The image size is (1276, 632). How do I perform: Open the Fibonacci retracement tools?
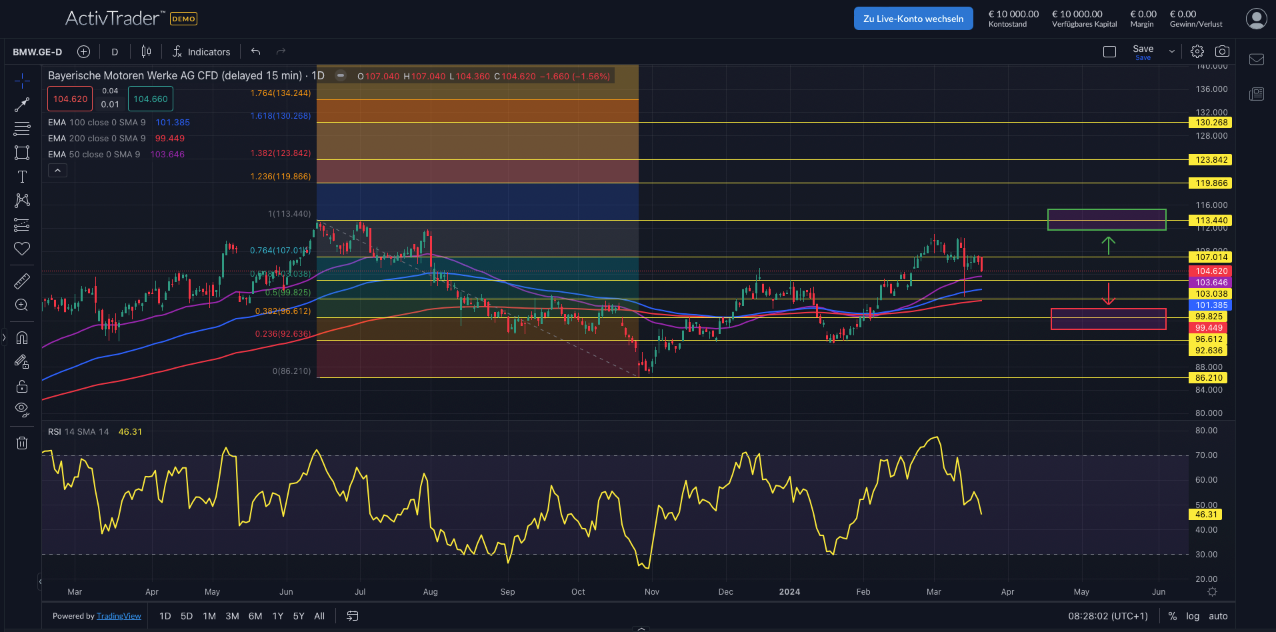pos(22,128)
